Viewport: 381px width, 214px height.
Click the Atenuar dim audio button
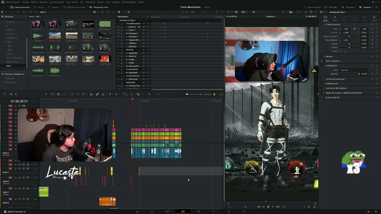pos(207,94)
